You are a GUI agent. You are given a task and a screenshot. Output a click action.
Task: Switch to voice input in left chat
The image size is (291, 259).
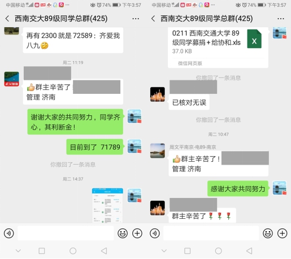(9, 234)
